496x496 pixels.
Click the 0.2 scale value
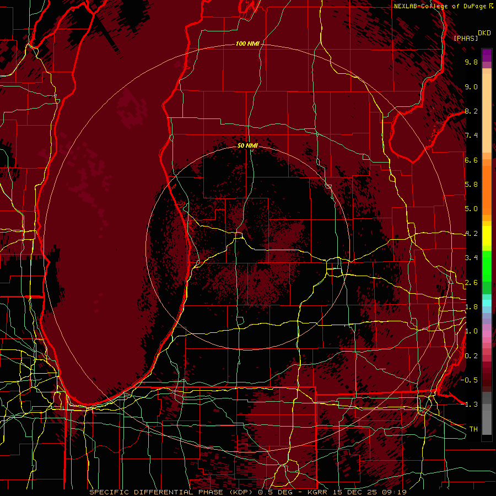coord(471,356)
